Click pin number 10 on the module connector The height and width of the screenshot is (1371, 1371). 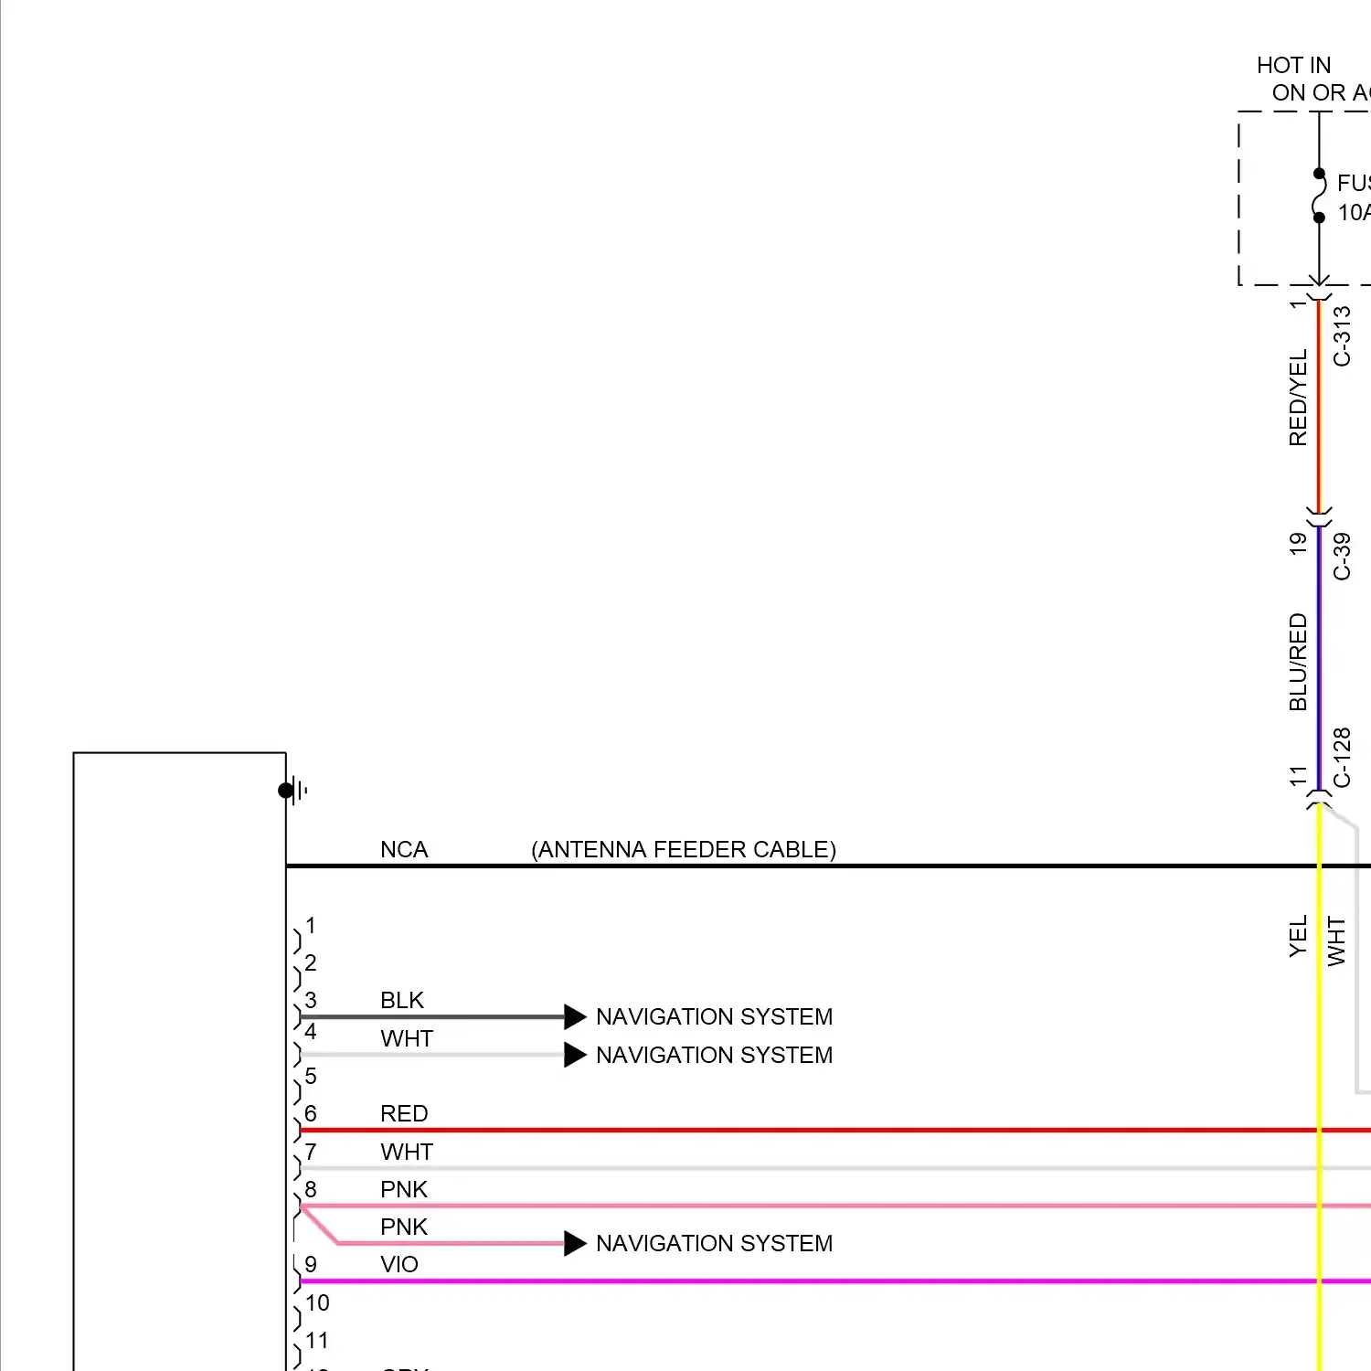tap(317, 1302)
